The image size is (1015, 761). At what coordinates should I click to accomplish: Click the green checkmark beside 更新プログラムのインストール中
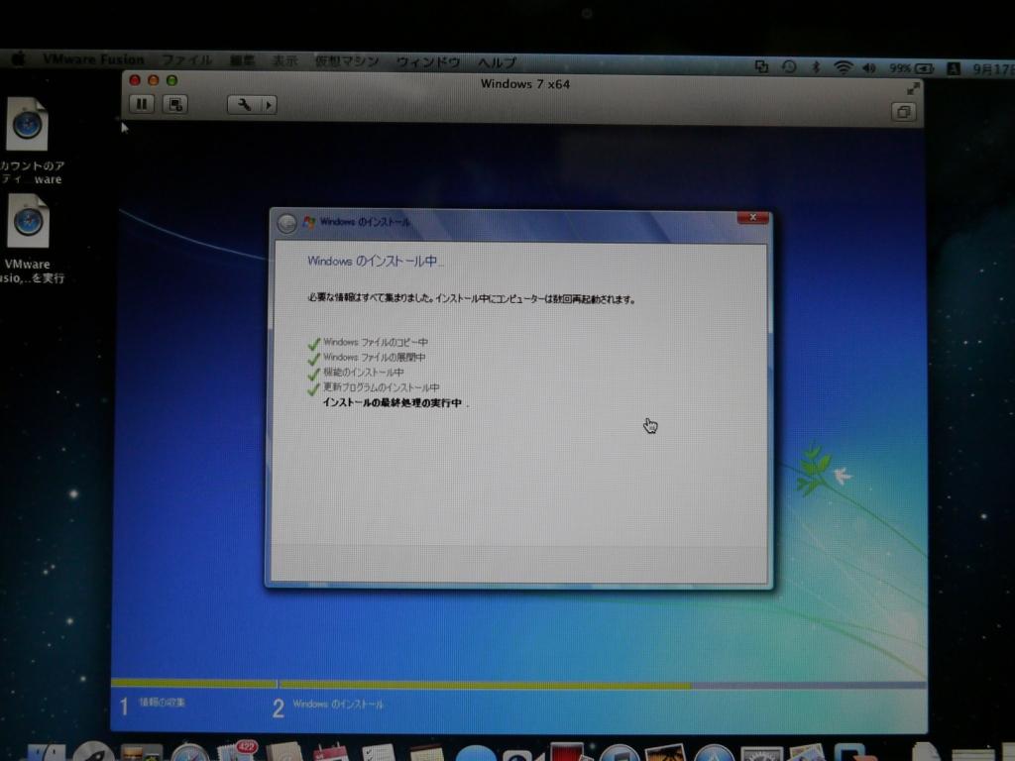pos(314,388)
